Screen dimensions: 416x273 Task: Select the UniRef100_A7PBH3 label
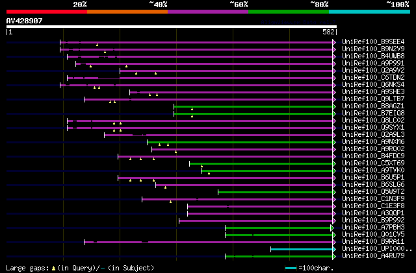(373, 228)
